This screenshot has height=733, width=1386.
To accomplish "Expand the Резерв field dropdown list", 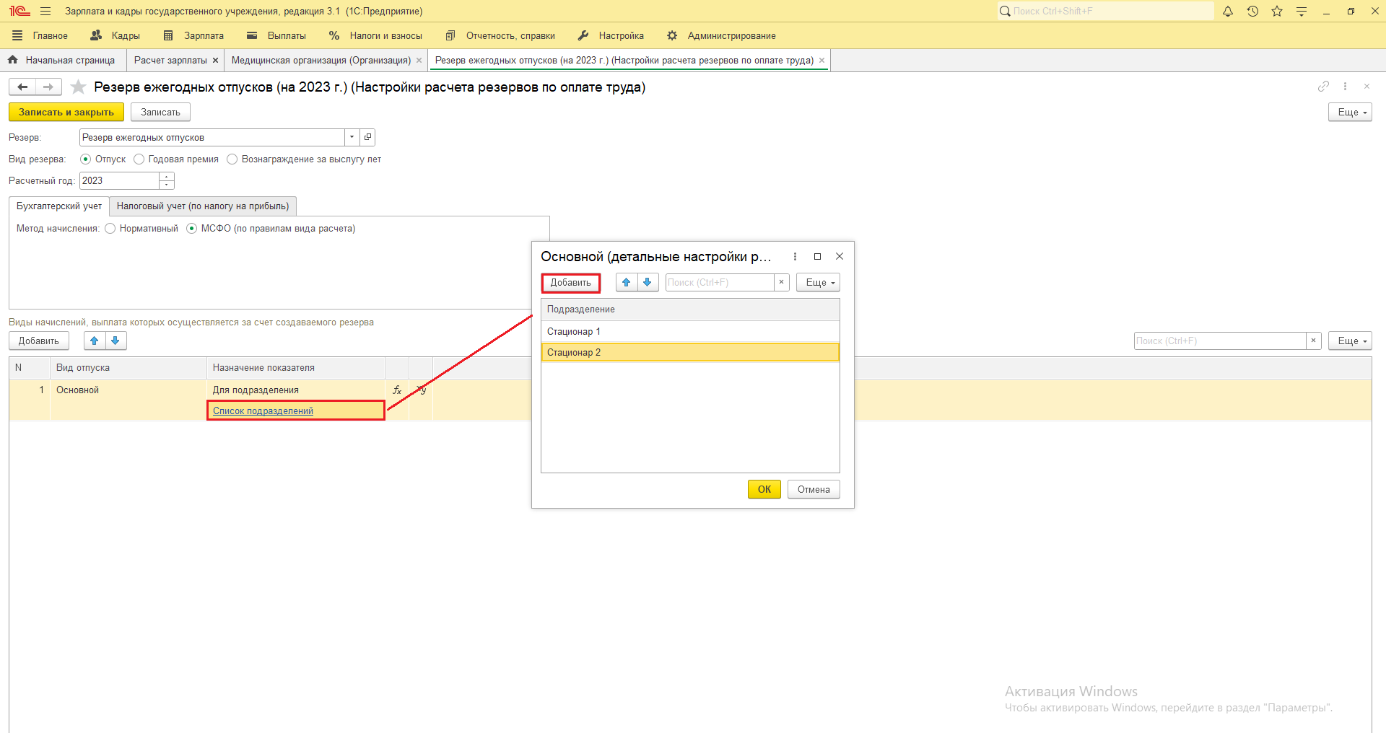I will [x=352, y=137].
